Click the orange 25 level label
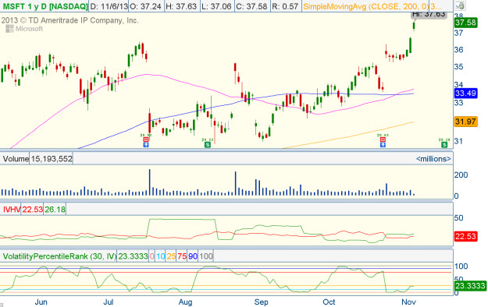 coord(171,256)
